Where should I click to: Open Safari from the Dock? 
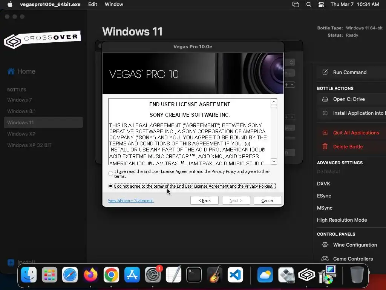point(70,275)
